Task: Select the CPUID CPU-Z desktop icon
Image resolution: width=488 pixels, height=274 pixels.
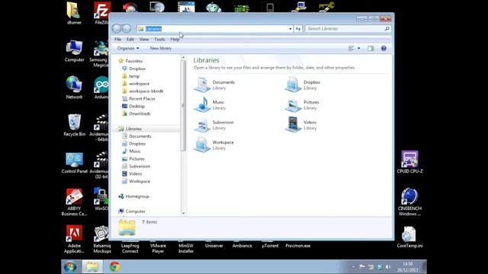Action: (x=409, y=162)
